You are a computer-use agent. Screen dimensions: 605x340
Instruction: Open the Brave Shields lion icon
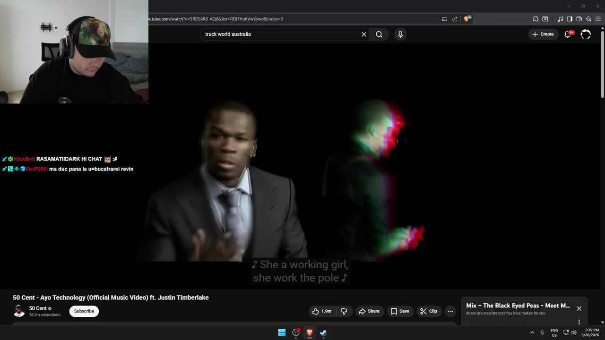[x=467, y=19]
